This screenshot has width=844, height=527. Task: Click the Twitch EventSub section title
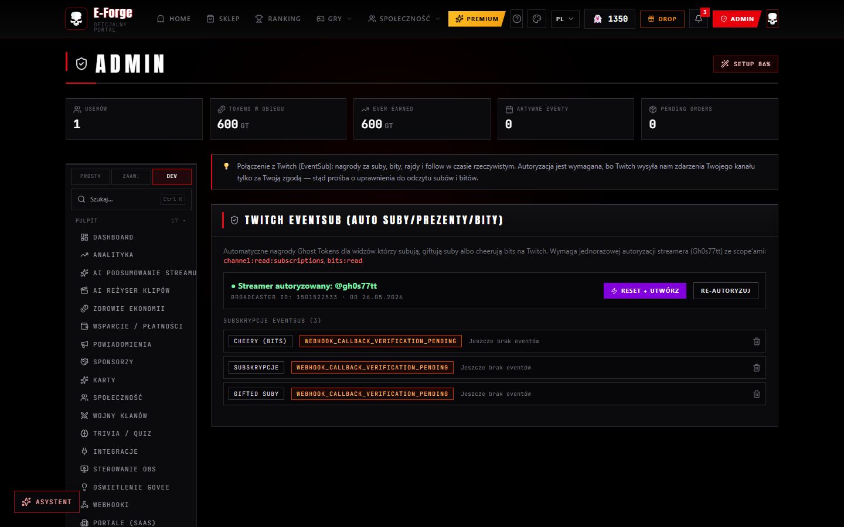click(374, 220)
